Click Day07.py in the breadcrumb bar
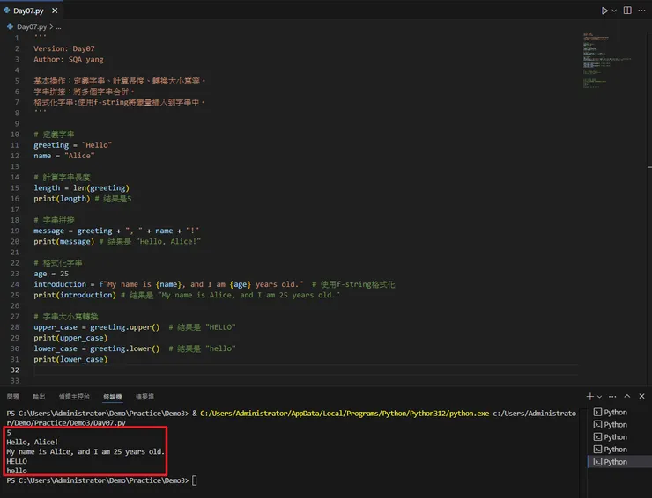 pos(32,26)
